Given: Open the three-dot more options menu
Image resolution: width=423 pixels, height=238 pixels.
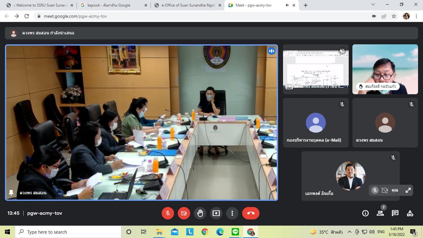Looking at the screenshot, I should pos(232,213).
